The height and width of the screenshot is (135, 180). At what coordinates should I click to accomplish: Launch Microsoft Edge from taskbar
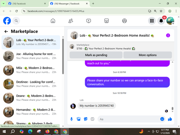point(30,132)
